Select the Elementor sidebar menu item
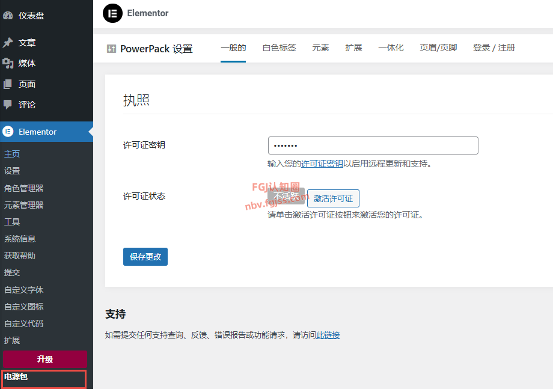Viewport: 553px width, 389px height. click(x=46, y=132)
